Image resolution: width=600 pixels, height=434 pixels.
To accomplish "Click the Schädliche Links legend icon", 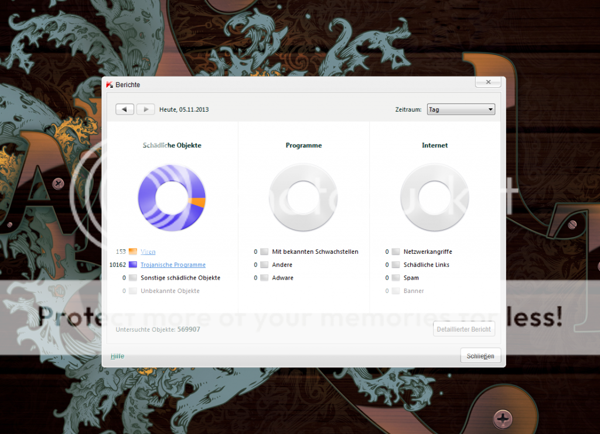I will (396, 265).
